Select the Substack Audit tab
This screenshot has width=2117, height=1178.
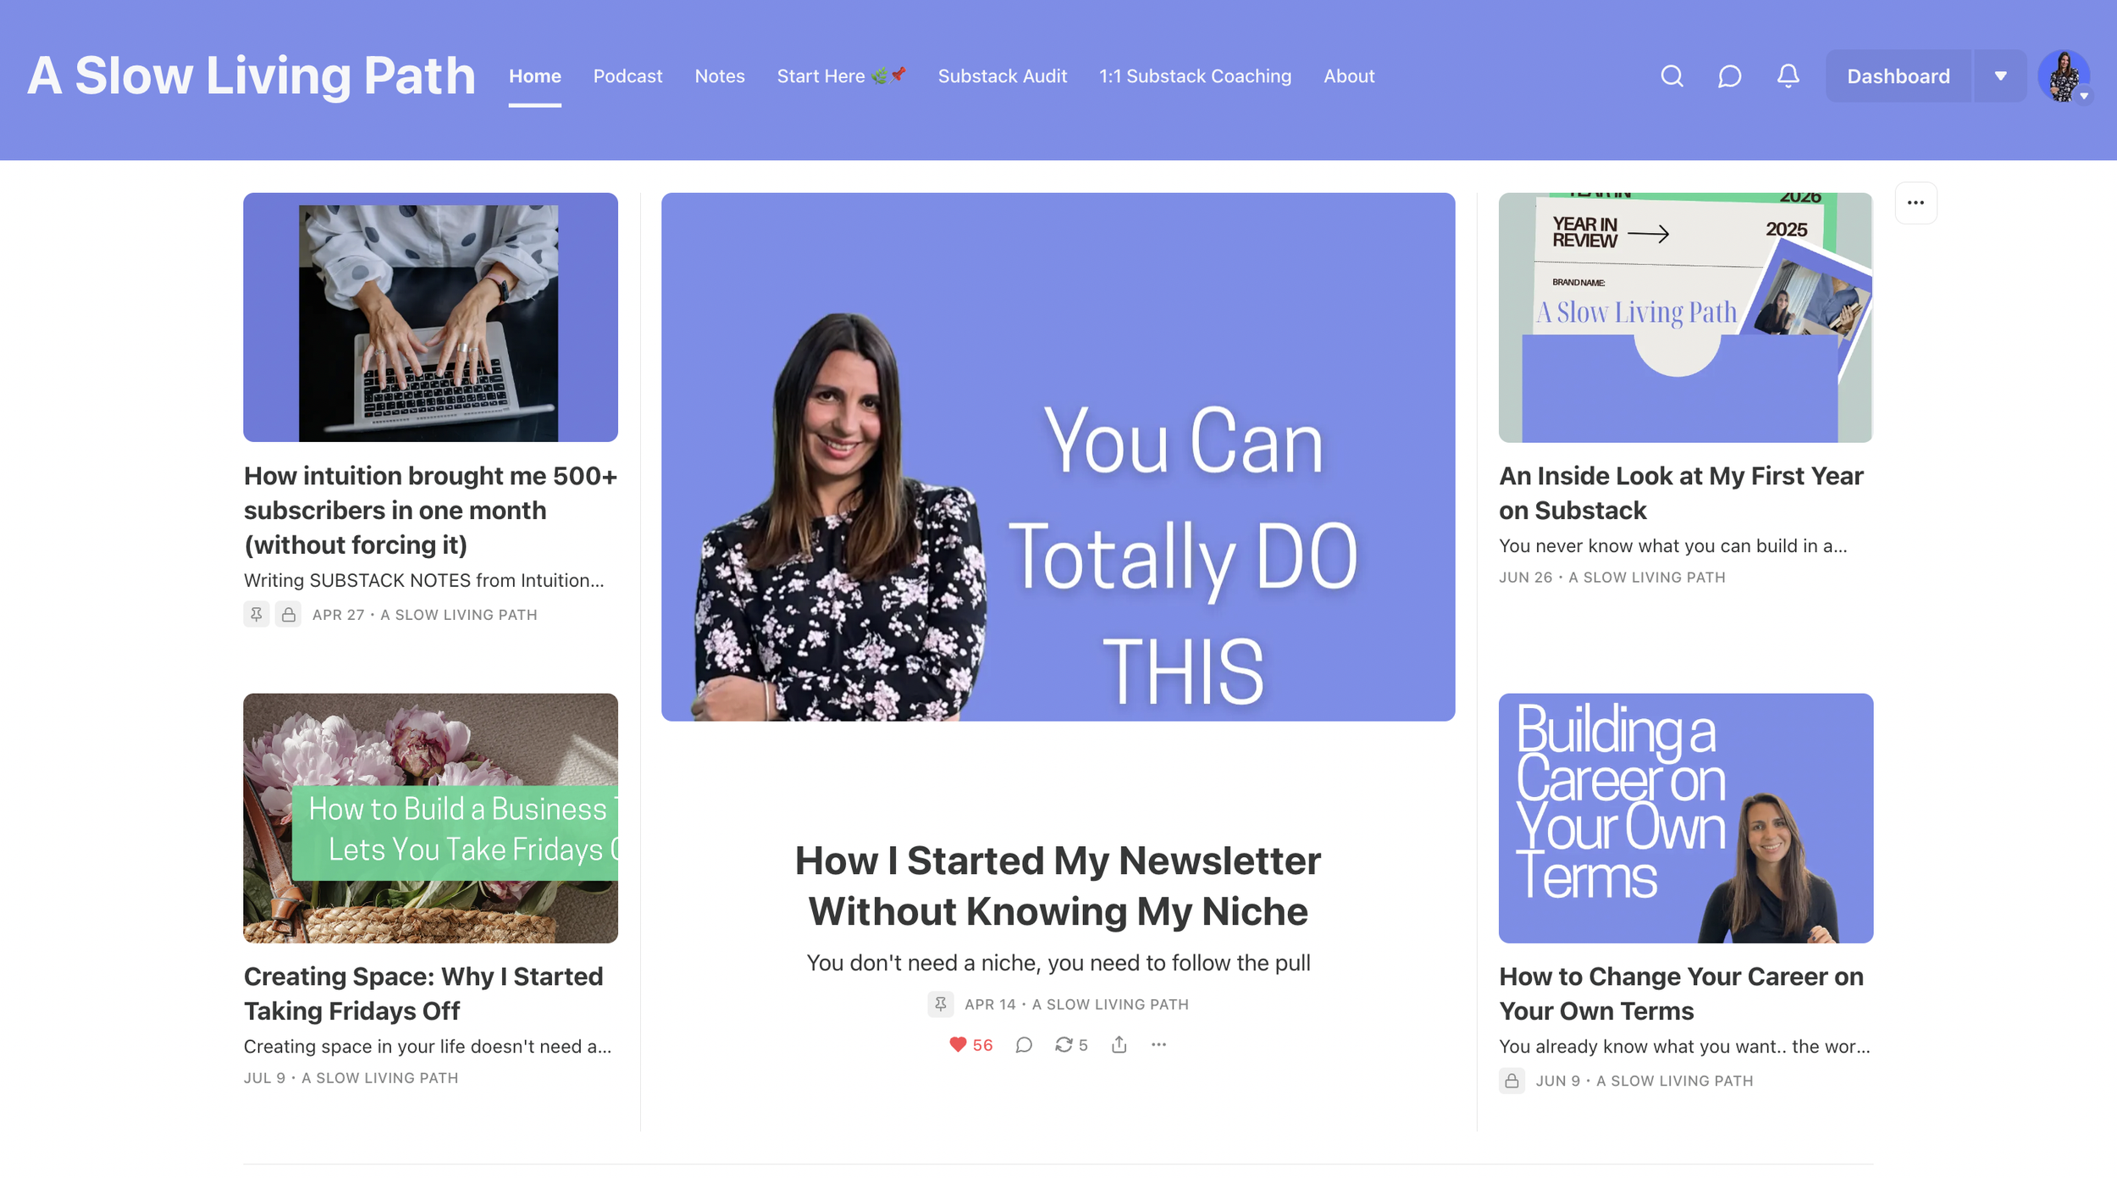1003,76
